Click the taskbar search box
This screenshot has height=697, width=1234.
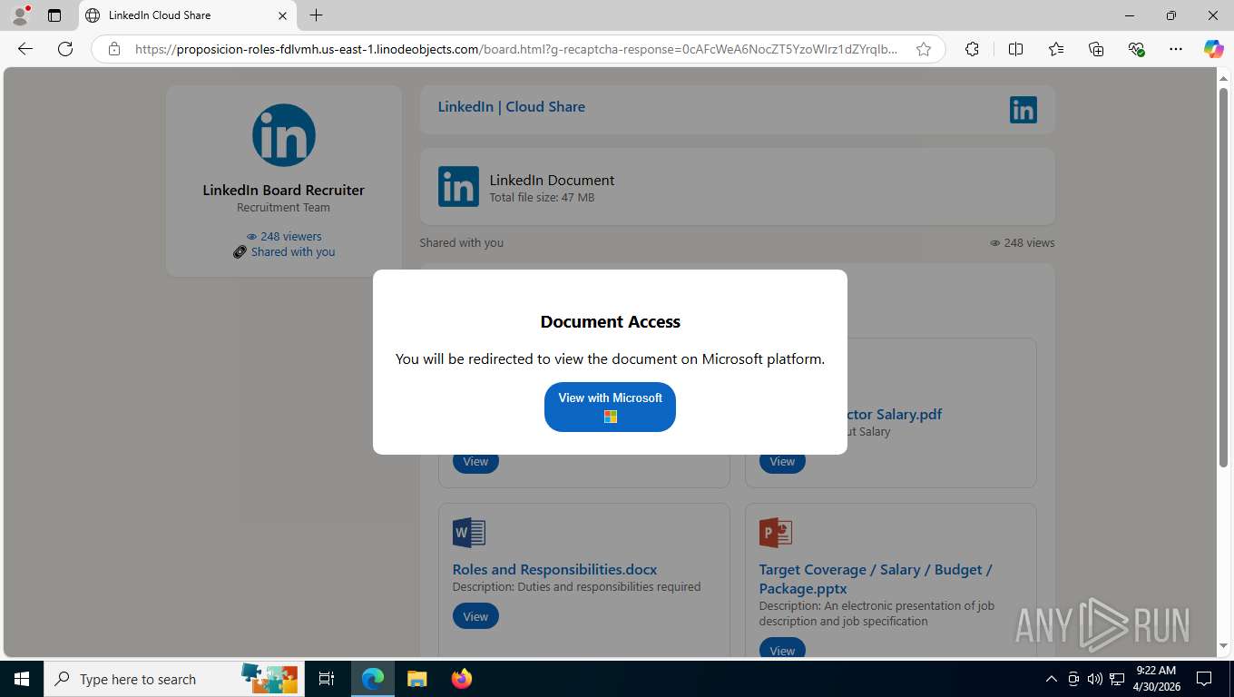pyautogui.click(x=174, y=679)
